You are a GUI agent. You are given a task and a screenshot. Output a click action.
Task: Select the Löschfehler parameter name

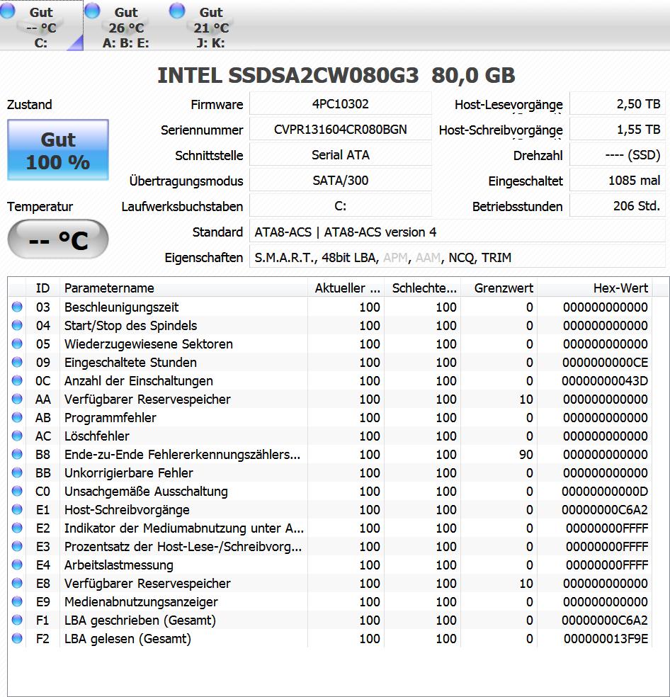click(x=97, y=436)
